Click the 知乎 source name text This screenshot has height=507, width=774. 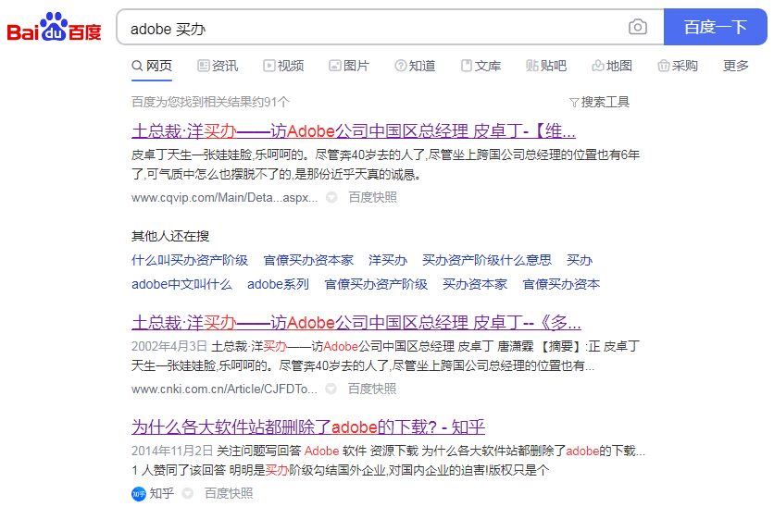pyautogui.click(x=162, y=493)
